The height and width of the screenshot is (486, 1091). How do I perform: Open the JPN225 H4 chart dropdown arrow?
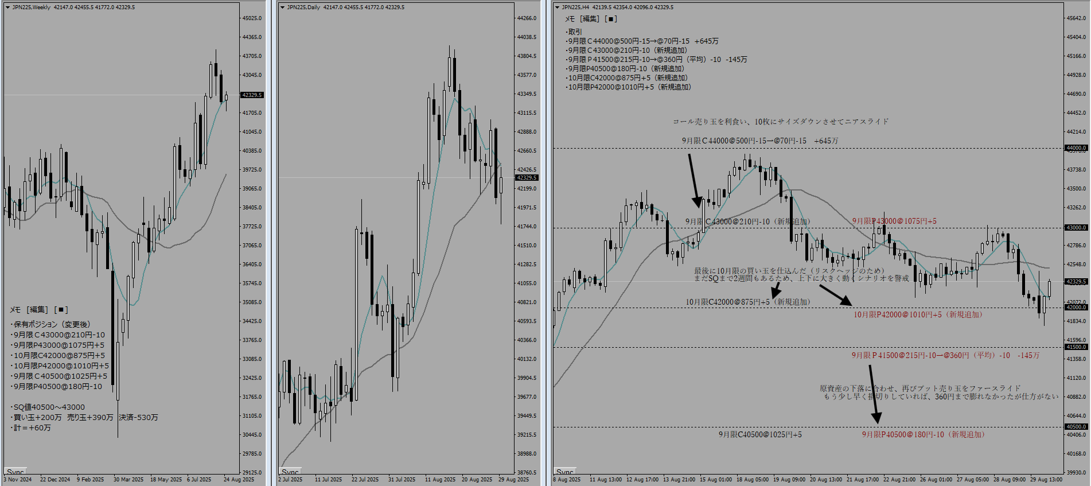click(557, 7)
